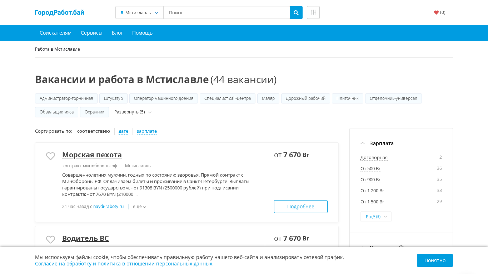Select От 900 Br salary filter

[370, 180]
